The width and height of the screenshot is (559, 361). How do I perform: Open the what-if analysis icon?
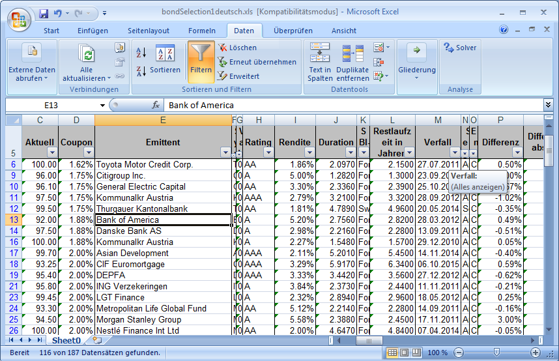coord(379,76)
